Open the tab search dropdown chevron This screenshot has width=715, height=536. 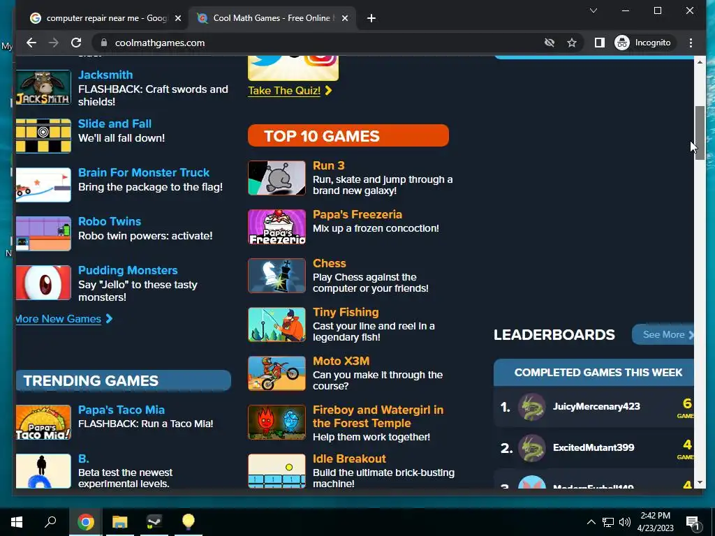594,10
